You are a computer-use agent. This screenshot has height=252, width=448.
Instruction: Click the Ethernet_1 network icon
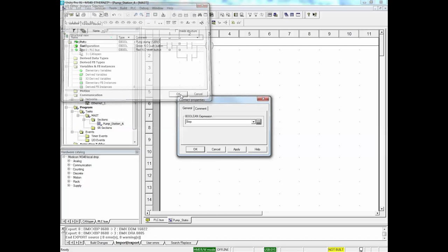tap(87, 103)
